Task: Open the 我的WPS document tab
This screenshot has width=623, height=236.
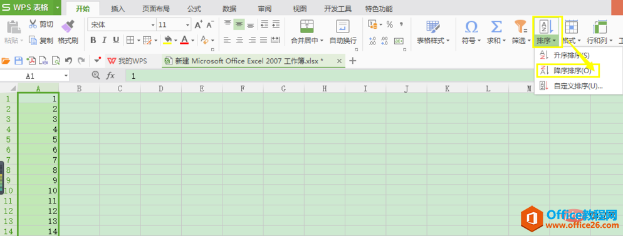Action: (x=127, y=61)
